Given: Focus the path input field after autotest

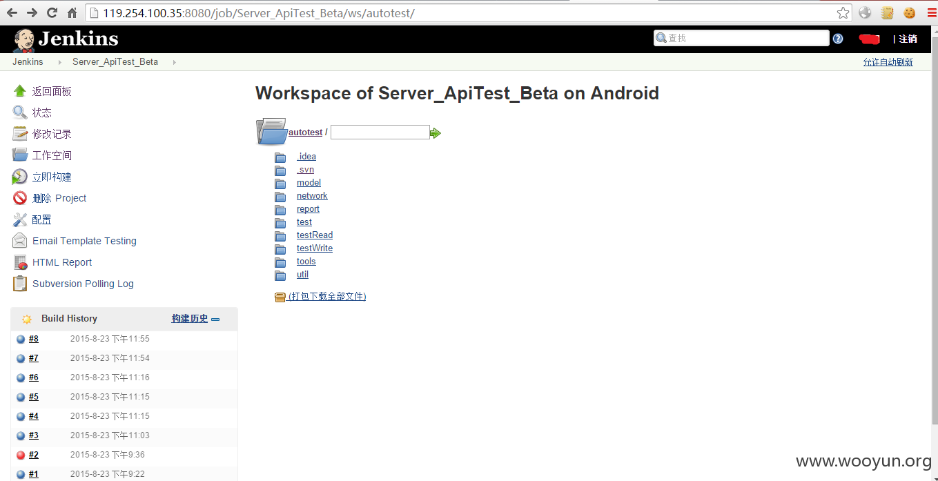Looking at the screenshot, I should [x=380, y=132].
